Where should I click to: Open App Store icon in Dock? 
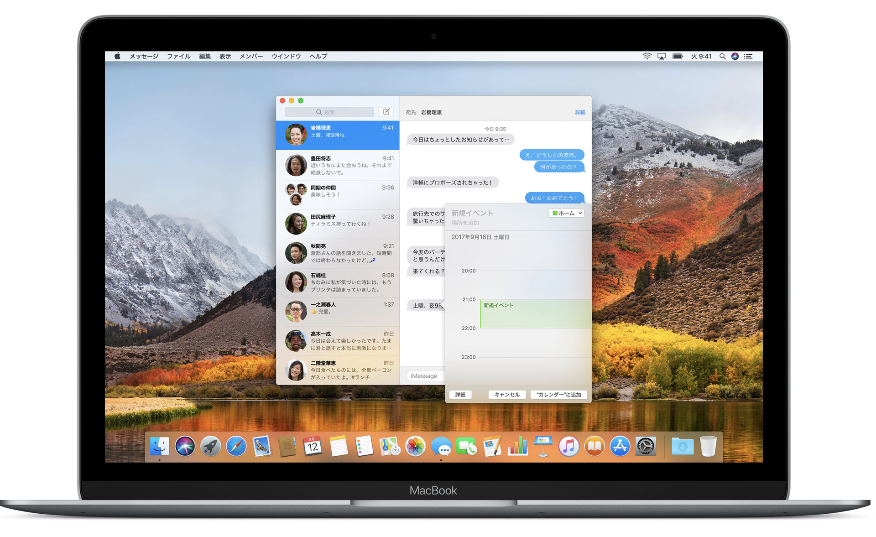pyautogui.click(x=620, y=446)
